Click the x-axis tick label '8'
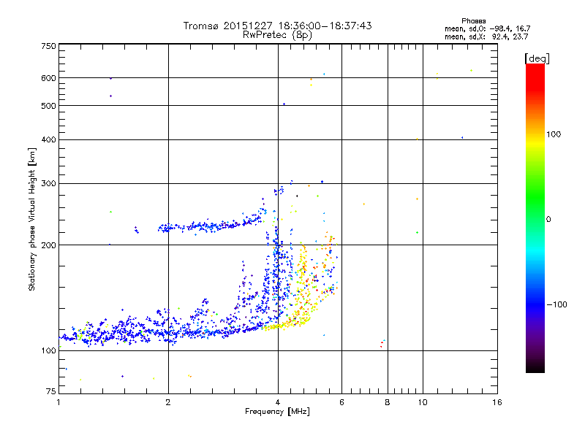Screen dimensions: 585x438 [x=388, y=402]
